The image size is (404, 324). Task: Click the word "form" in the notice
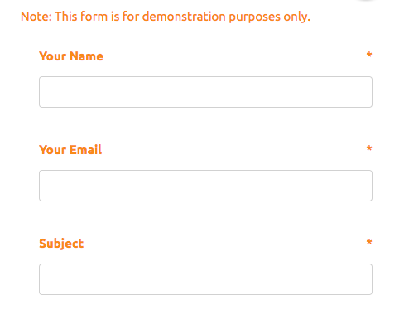click(x=94, y=17)
